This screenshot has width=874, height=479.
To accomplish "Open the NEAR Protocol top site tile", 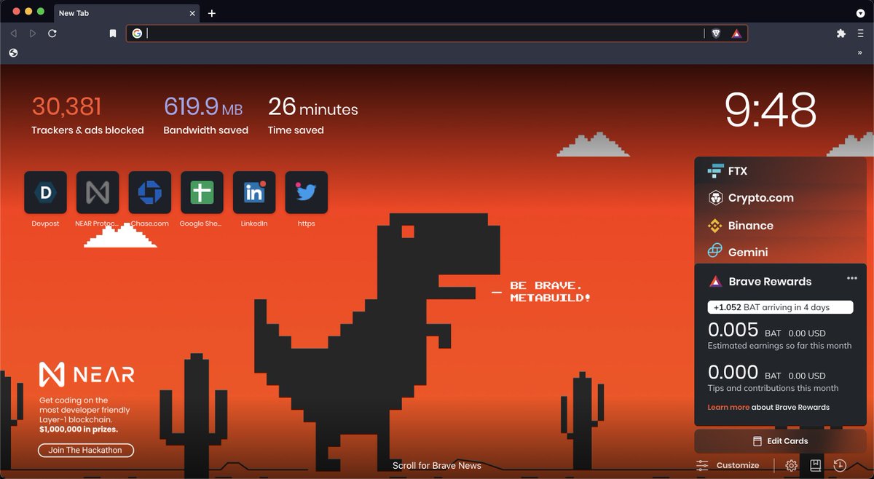I will click(98, 192).
